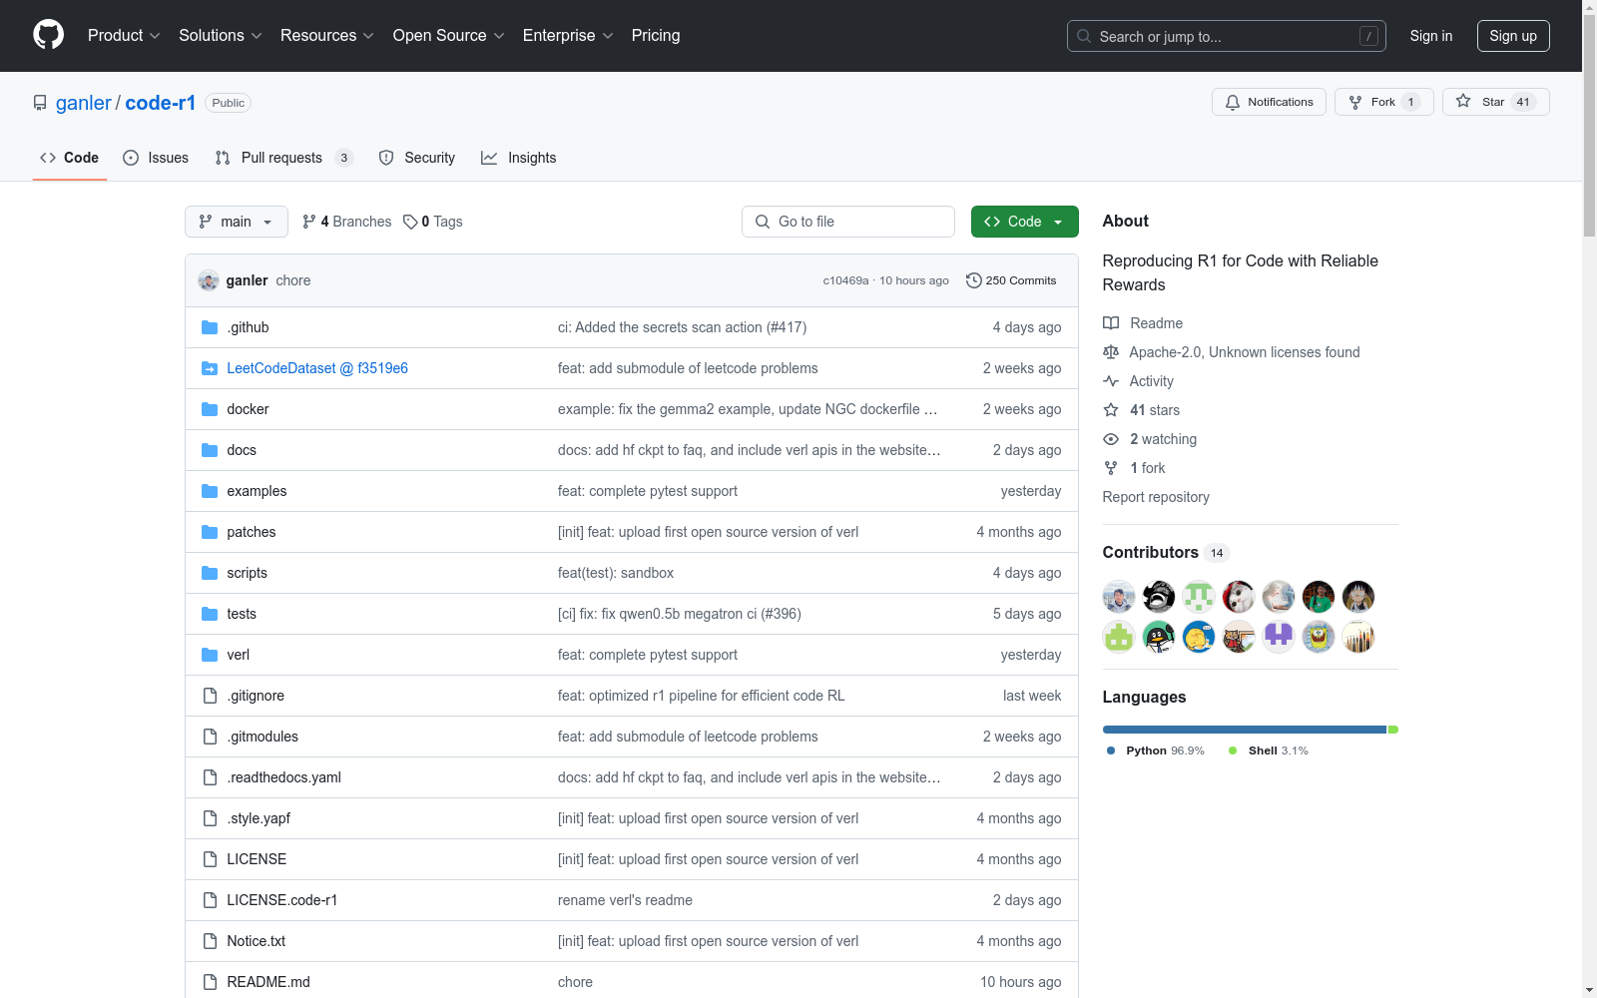Click the Search or jump to field

click(1227, 36)
